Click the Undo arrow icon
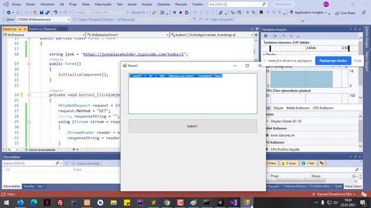Image resolution: width=371 pixels, height=208 pixels. tap(56, 13)
